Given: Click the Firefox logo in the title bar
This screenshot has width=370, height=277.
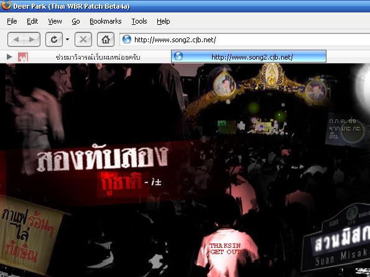Looking at the screenshot, I should point(6,5).
